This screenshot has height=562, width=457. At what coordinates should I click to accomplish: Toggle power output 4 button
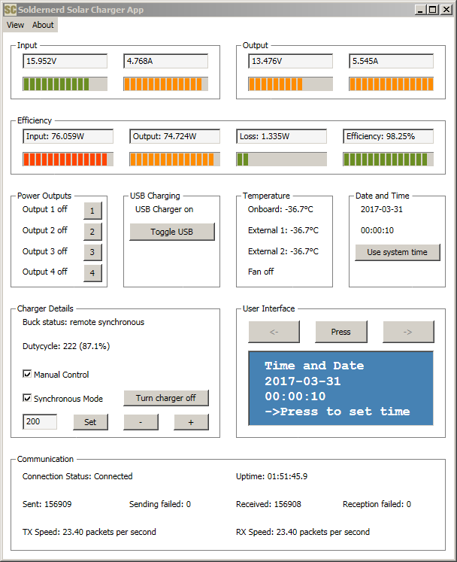92,273
